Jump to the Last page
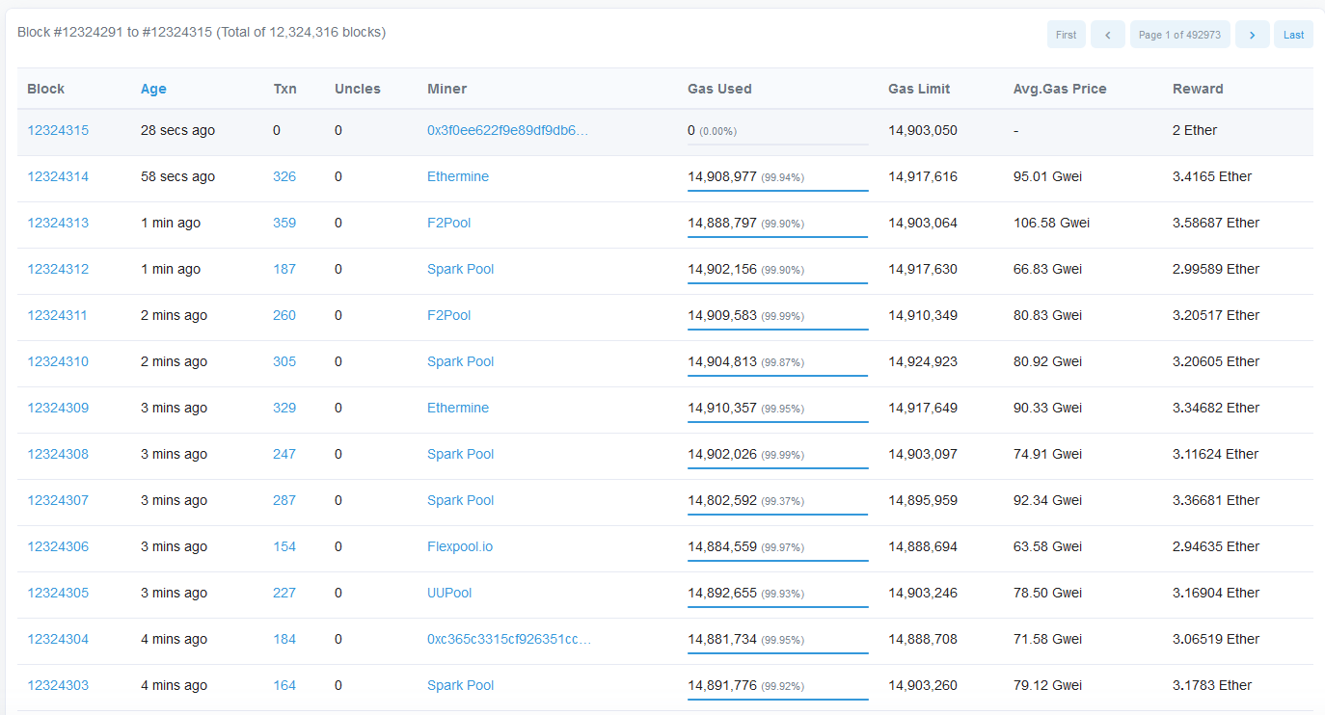Viewport: 1325px width, 715px height. pos(1293,35)
